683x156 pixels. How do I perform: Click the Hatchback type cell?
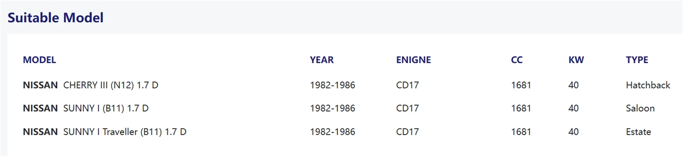click(x=648, y=85)
